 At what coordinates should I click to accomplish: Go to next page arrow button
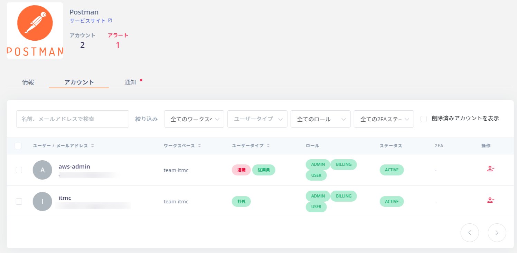(497, 233)
